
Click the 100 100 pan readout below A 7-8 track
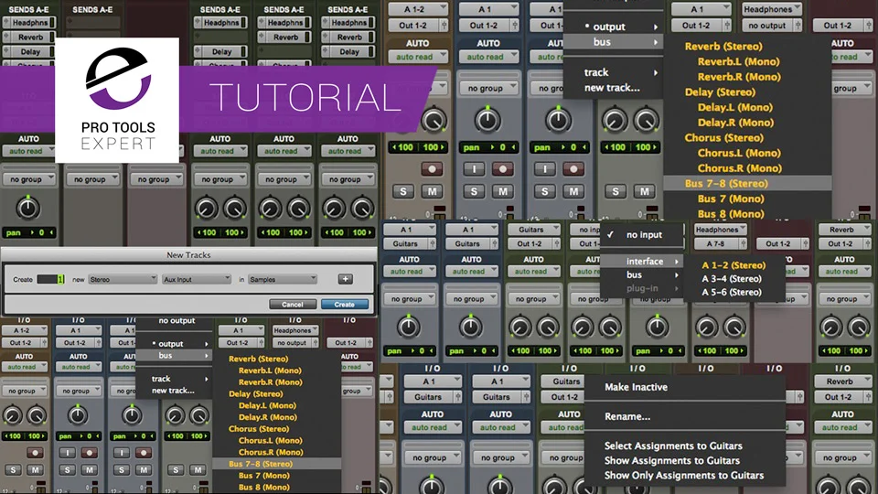click(720, 350)
